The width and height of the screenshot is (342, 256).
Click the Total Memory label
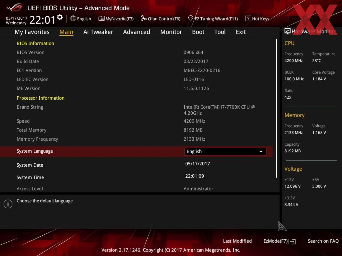coord(31,130)
